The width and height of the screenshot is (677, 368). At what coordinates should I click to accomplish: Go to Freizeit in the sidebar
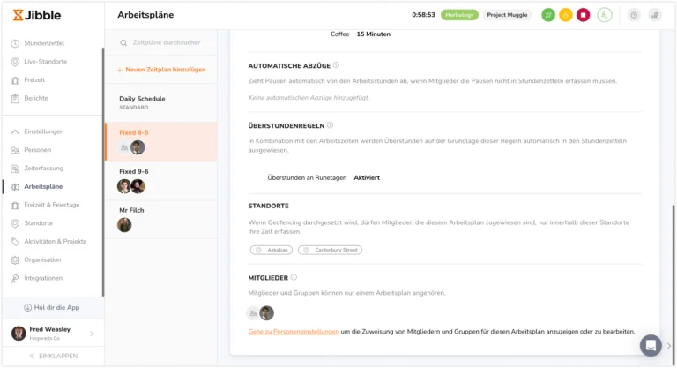click(x=34, y=79)
